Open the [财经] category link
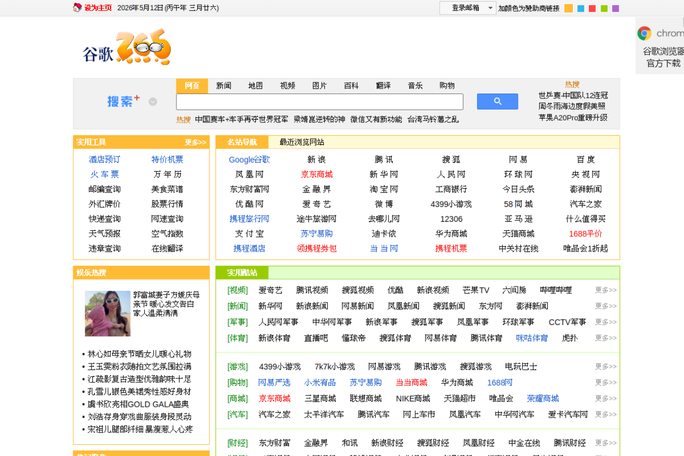The height and width of the screenshot is (456, 684). coord(237,443)
